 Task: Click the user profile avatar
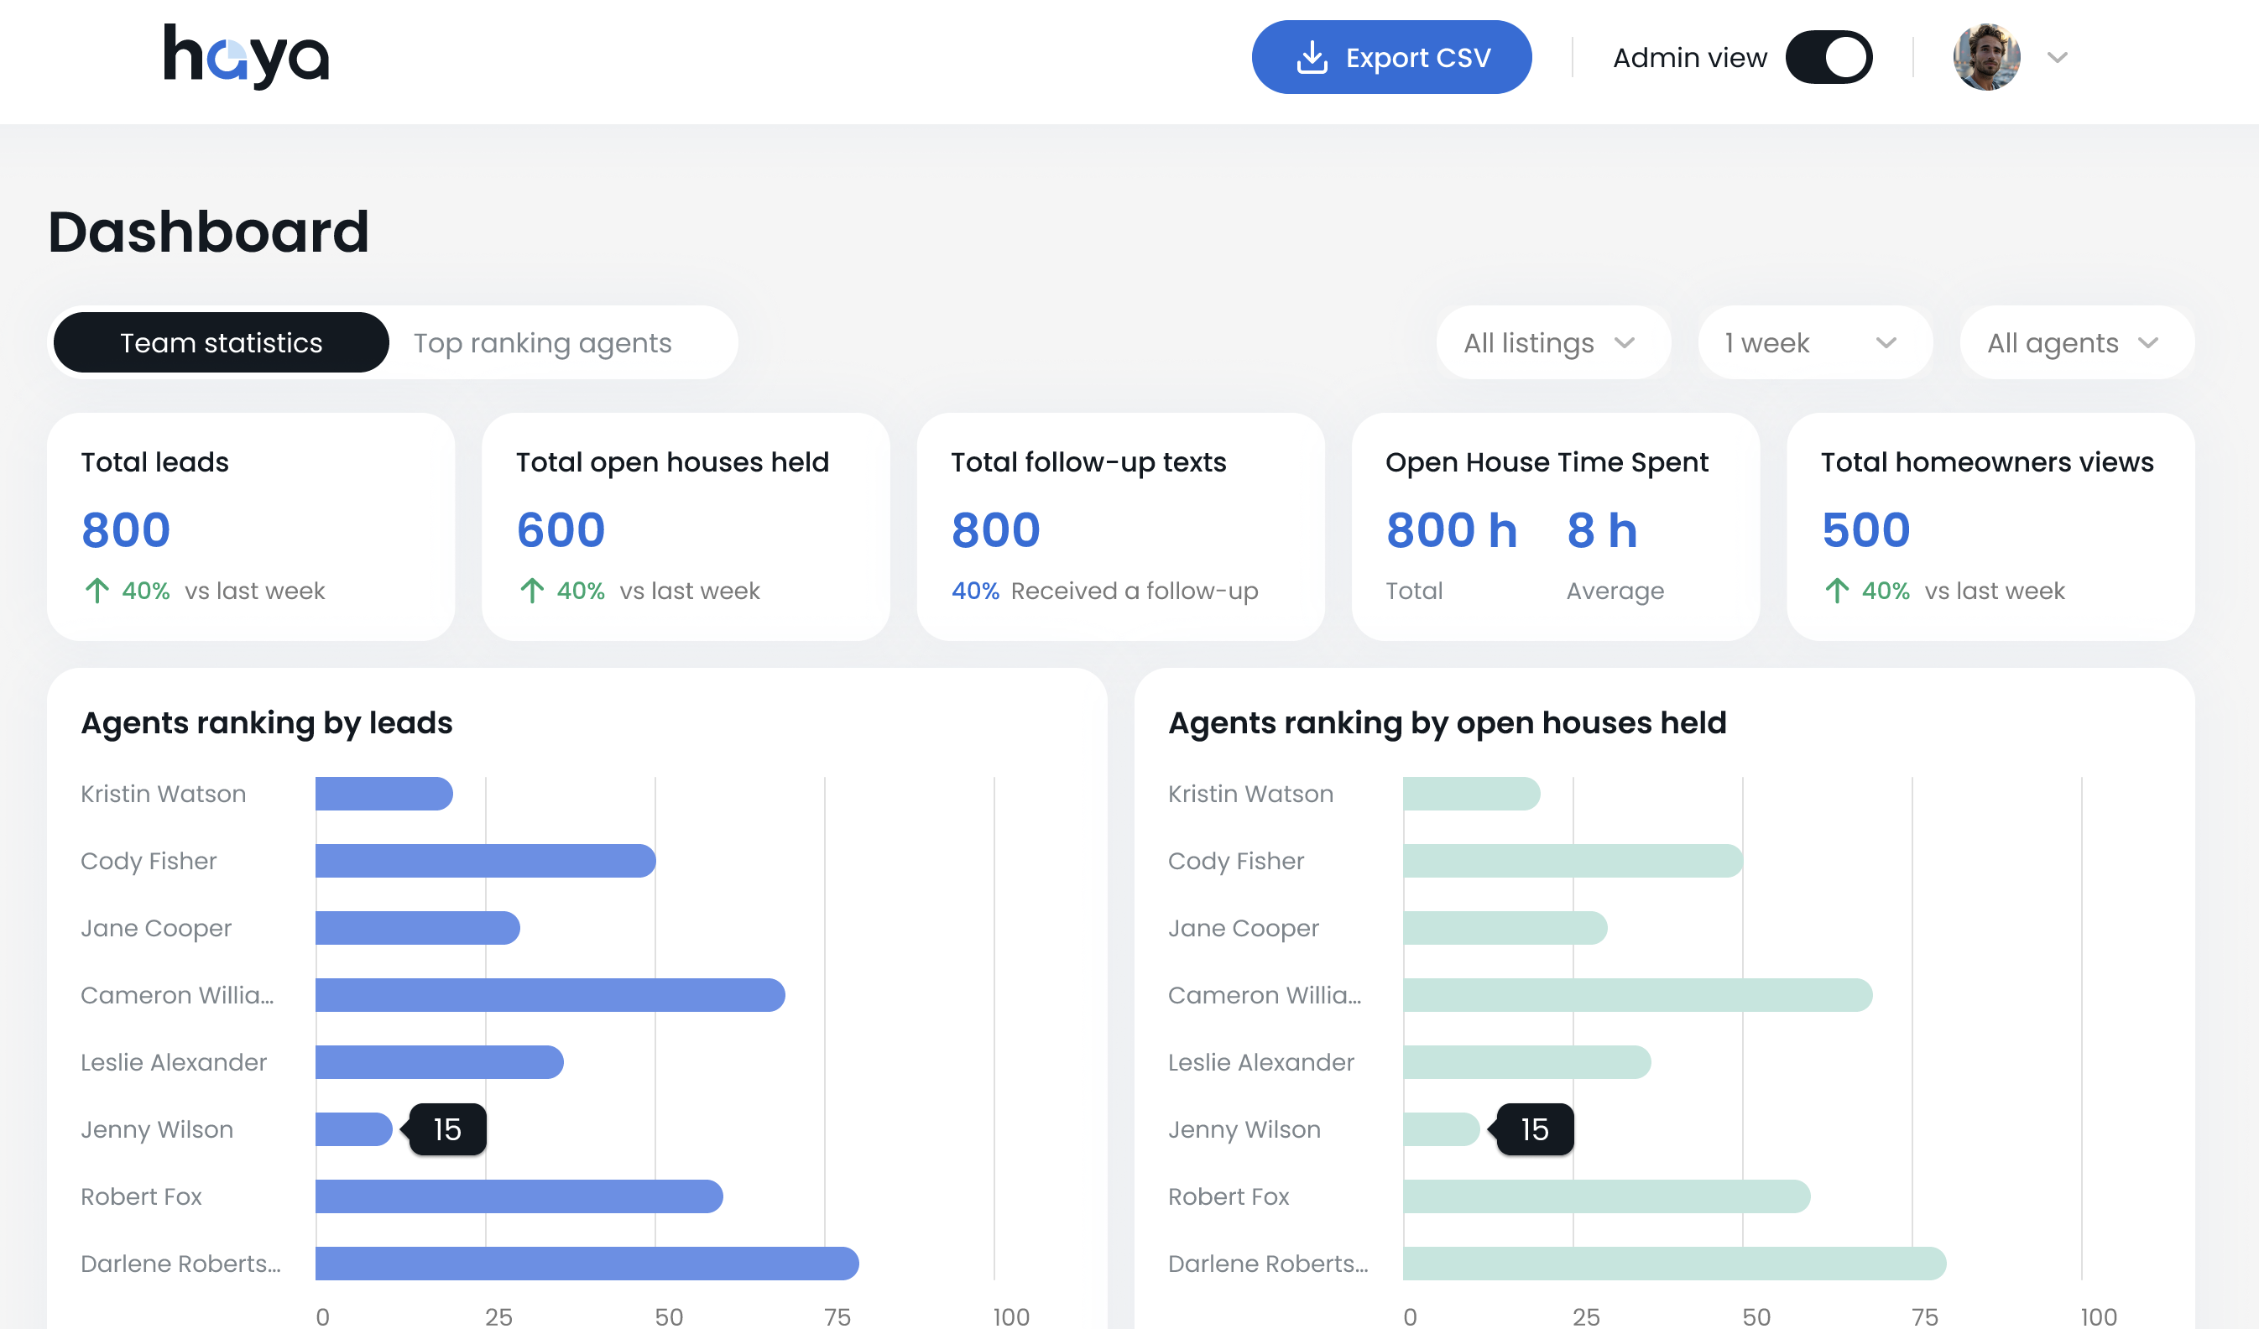pos(1985,57)
